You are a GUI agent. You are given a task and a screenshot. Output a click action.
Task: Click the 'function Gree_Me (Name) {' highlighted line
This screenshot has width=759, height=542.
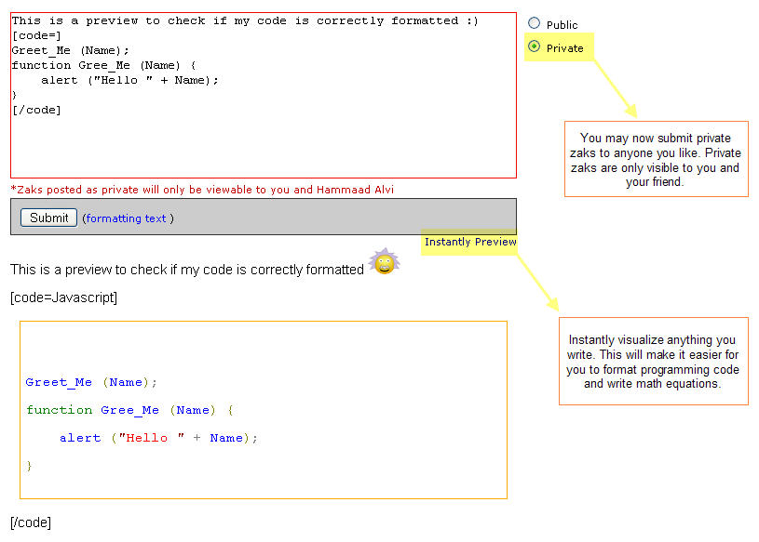click(x=129, y=410)
